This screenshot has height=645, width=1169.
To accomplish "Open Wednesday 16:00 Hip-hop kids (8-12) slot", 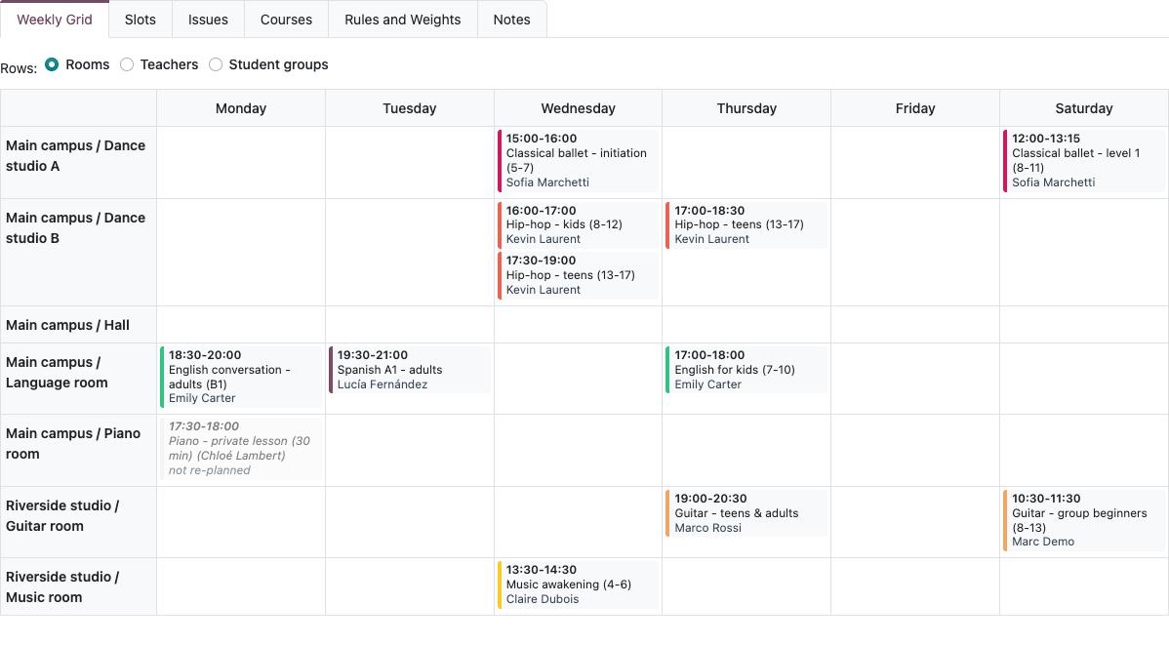I will 578,224.
